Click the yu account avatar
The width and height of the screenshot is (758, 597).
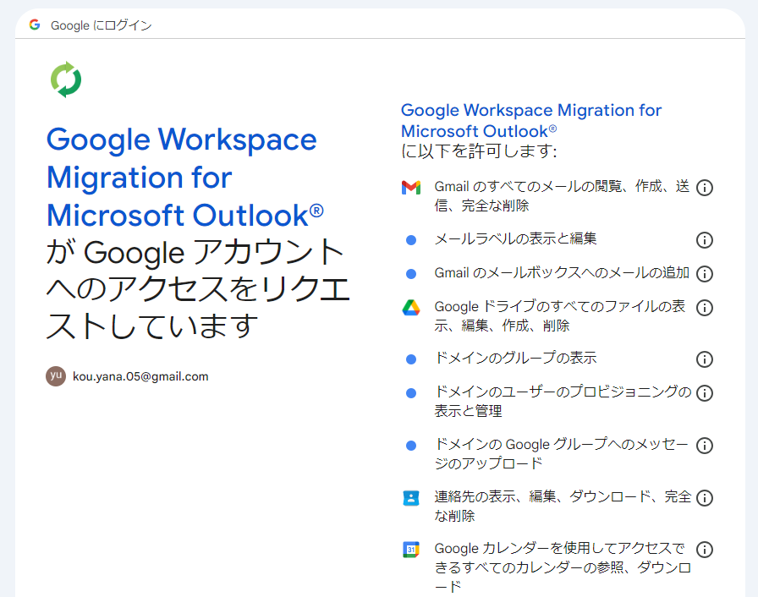pyautogui.click(x=56, y=376)
